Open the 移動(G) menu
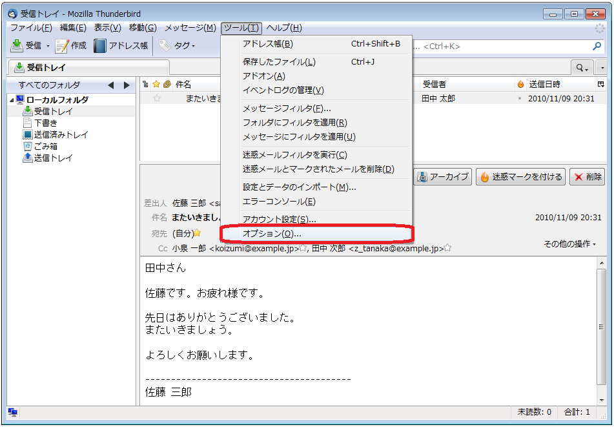This screenshot has width=614, height=427. pos(143,28)
